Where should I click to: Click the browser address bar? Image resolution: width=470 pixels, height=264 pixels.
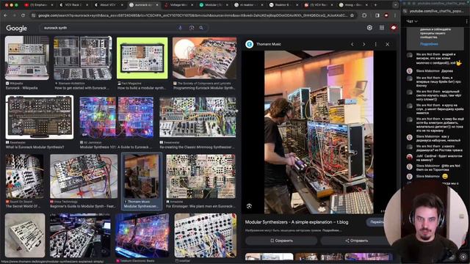[192, 15]
